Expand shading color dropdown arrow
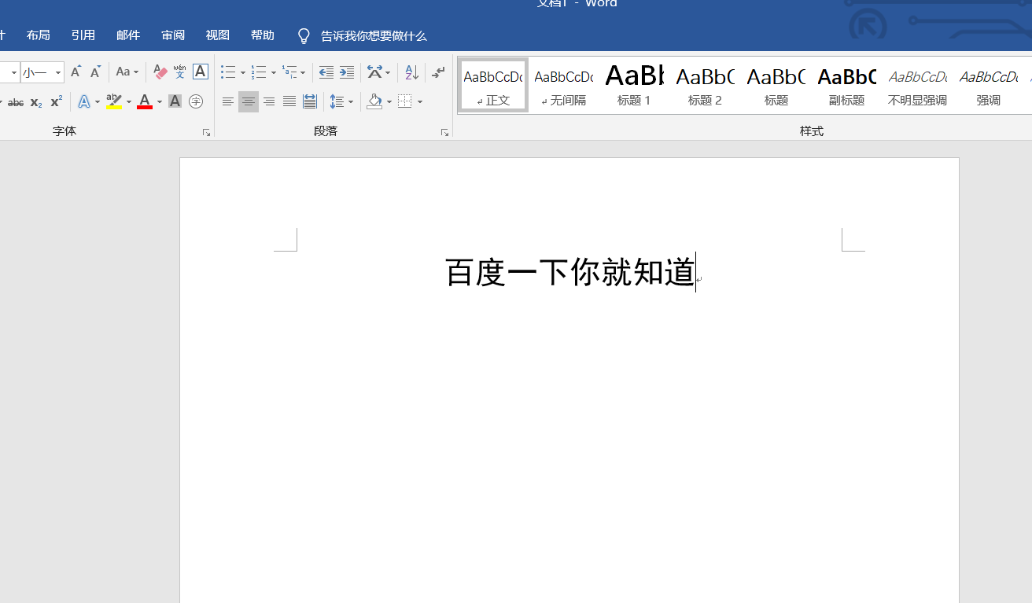The width and height of the screenshot is (1032, 603). (x=389, y=101)
